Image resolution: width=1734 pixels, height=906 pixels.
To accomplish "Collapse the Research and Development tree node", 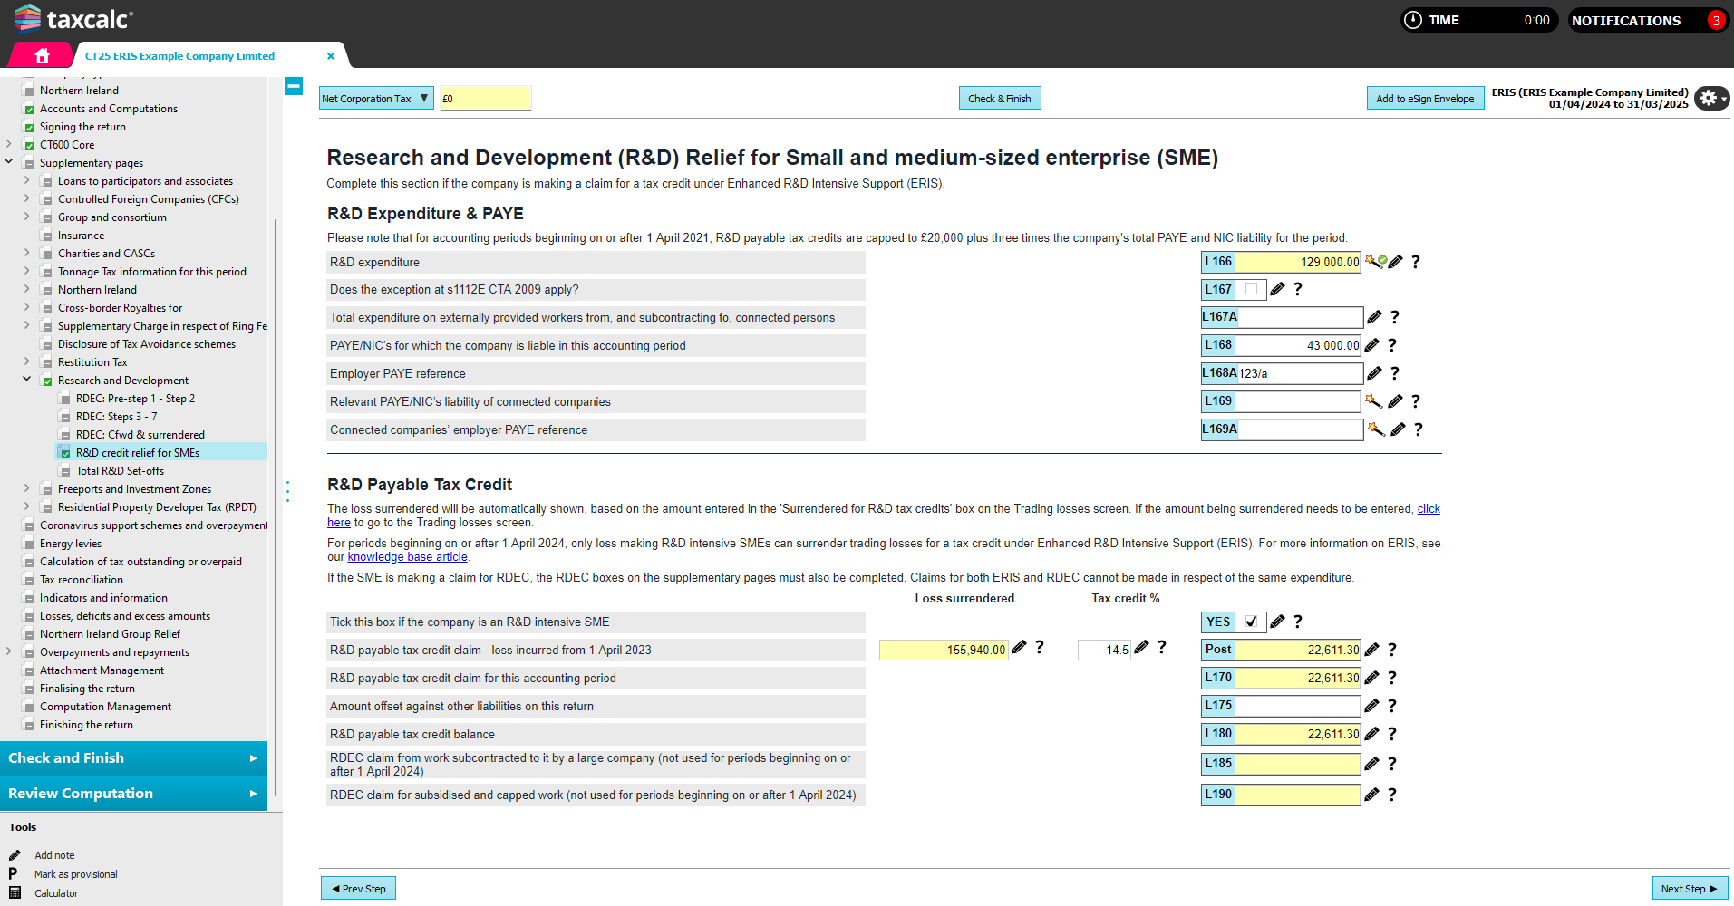I will tap(26, 380).
